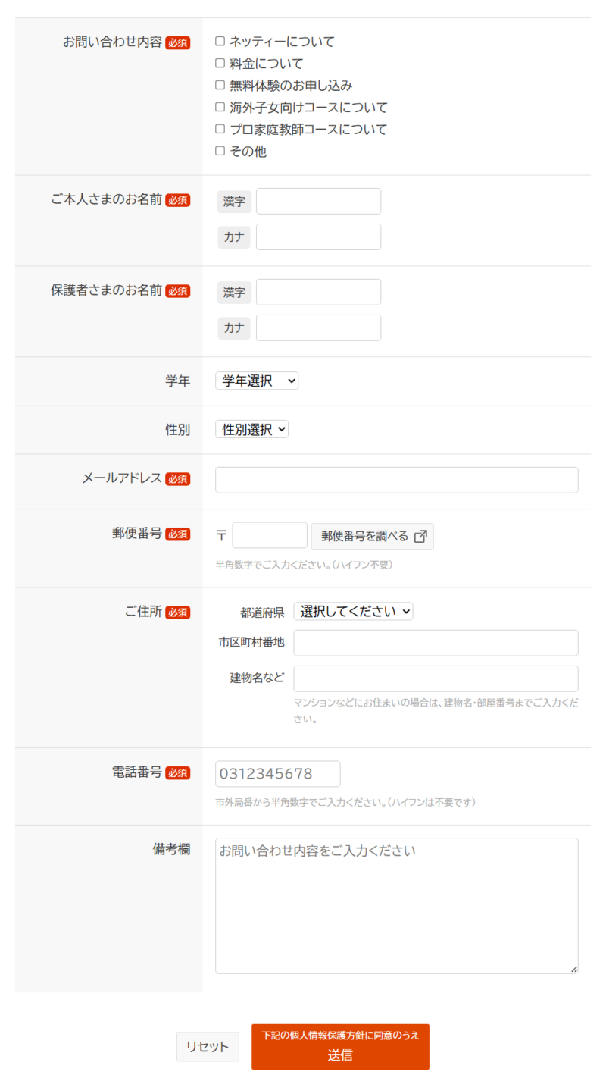
Task: Click the 市区町村番地 address field
Action: pyautogui.click(x=436, y=643)
